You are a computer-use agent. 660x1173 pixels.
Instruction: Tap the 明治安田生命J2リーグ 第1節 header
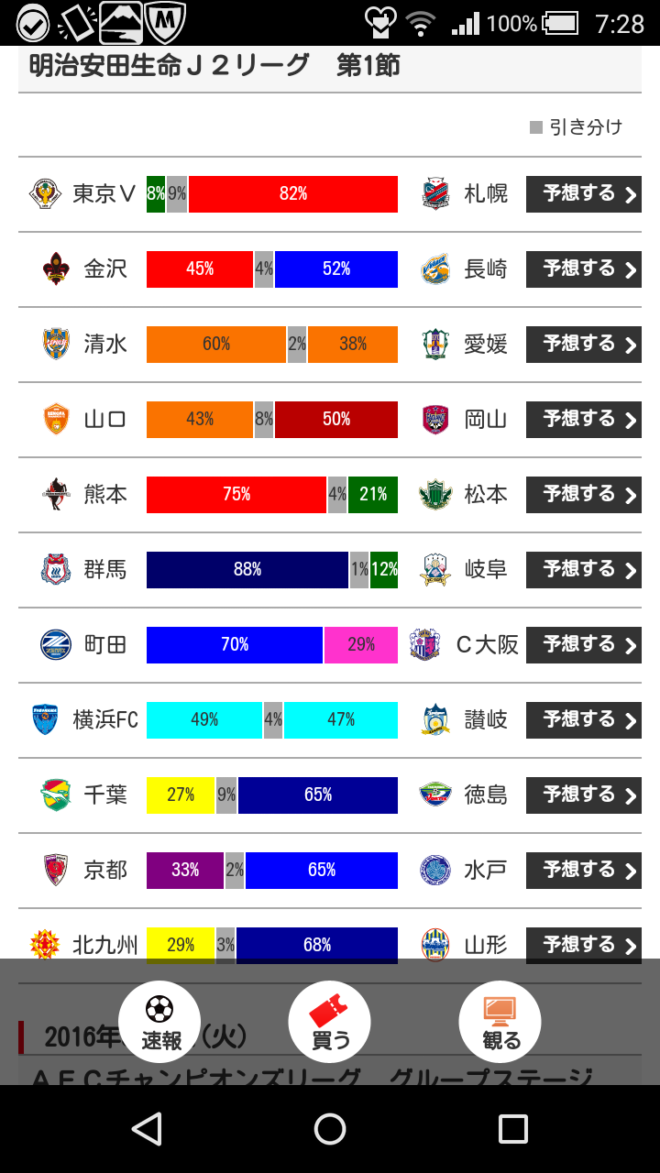click(x=214, y=67)
